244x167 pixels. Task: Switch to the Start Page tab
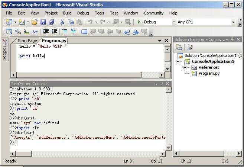click(x=27, y=41)
